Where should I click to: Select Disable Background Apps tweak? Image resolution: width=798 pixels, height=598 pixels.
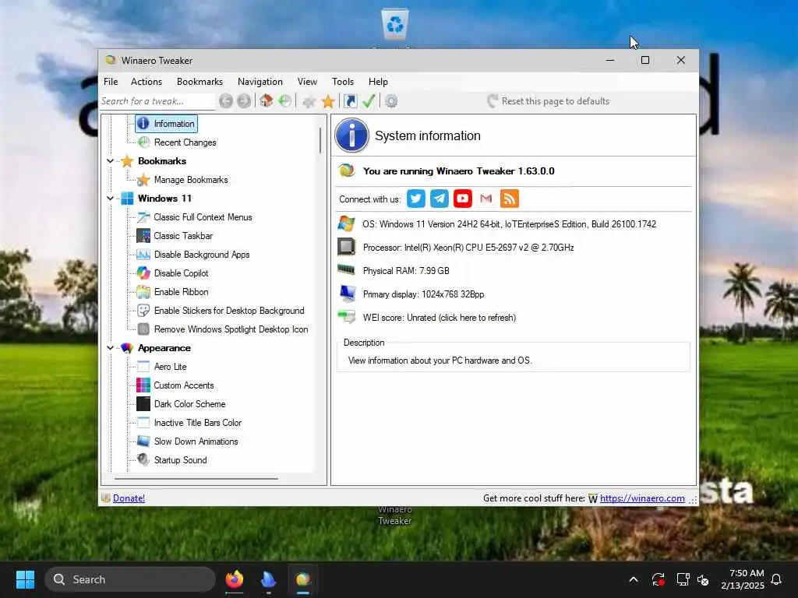click(x=202, y=255)
